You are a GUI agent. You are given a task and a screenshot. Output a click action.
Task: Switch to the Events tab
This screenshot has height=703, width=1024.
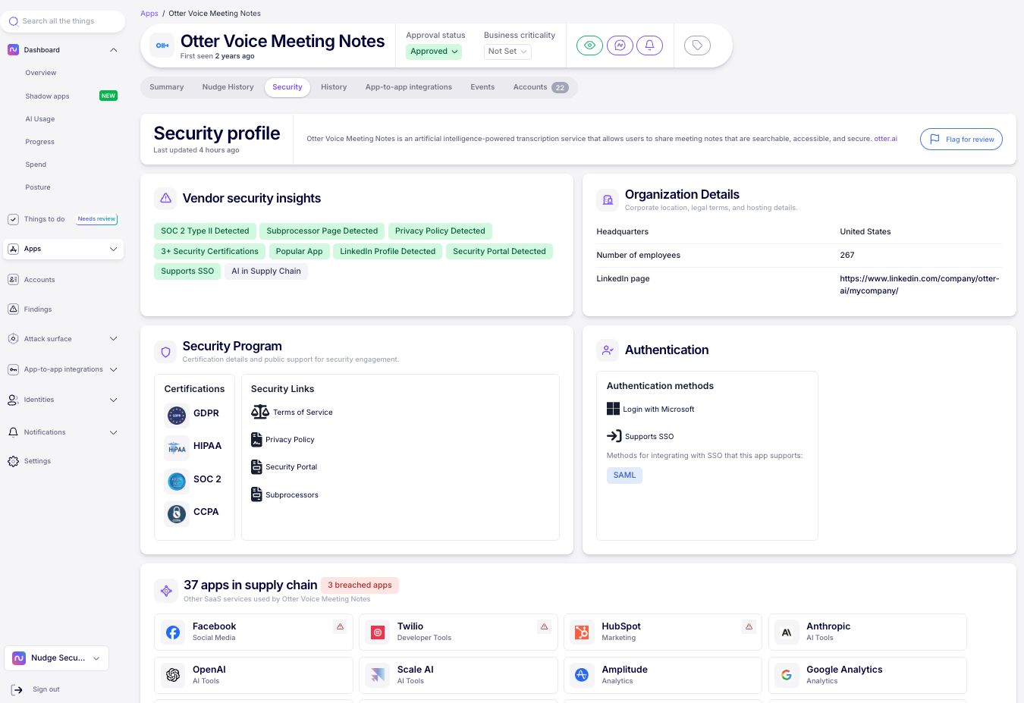click(x=482, y=87)
